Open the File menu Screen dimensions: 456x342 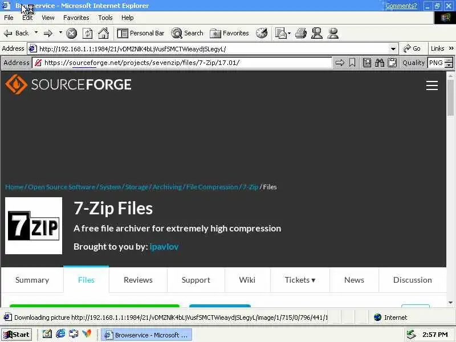point(9,18)
